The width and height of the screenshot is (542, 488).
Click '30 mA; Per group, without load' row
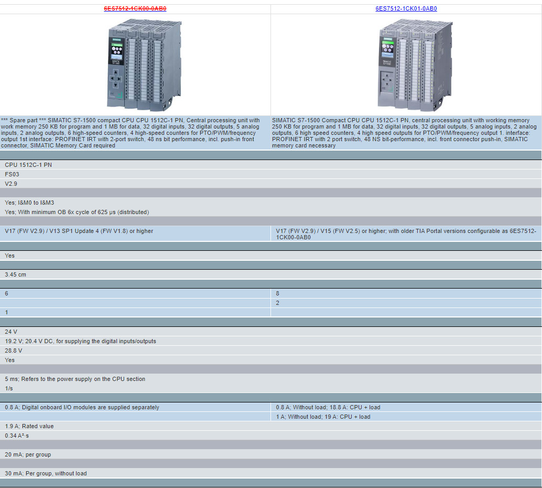[270, 474]
